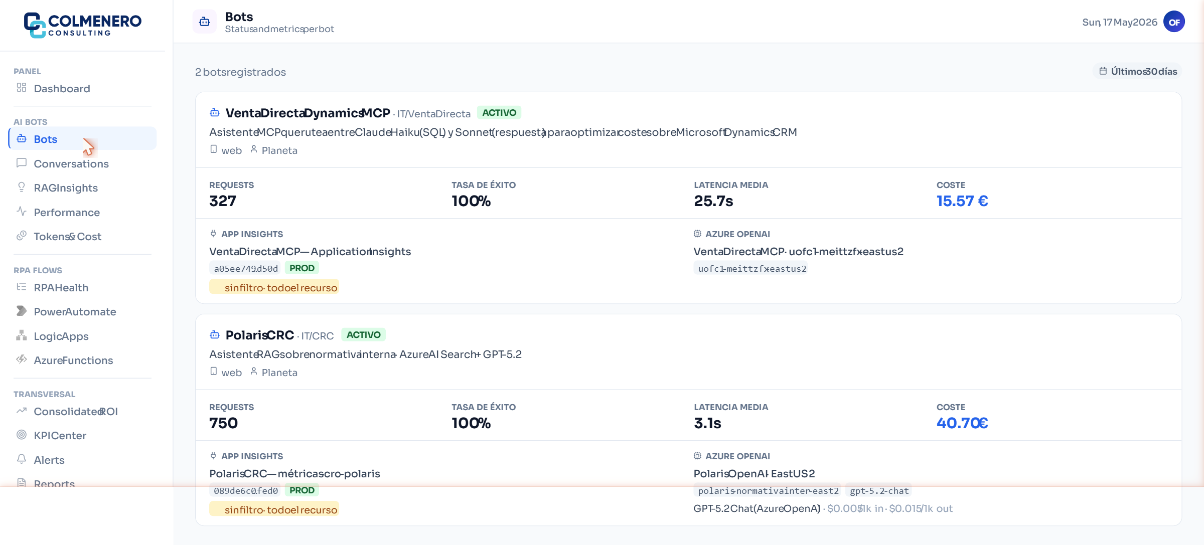Click the calendar icon in date range pill
The image size is (1204, 545).
1103,71
